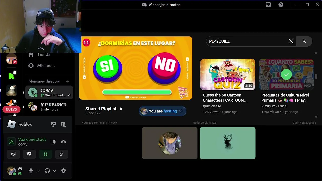Click the share screen button
Image resolution: width=322 pixels, height=181 pixels.
tap(29, 154)
